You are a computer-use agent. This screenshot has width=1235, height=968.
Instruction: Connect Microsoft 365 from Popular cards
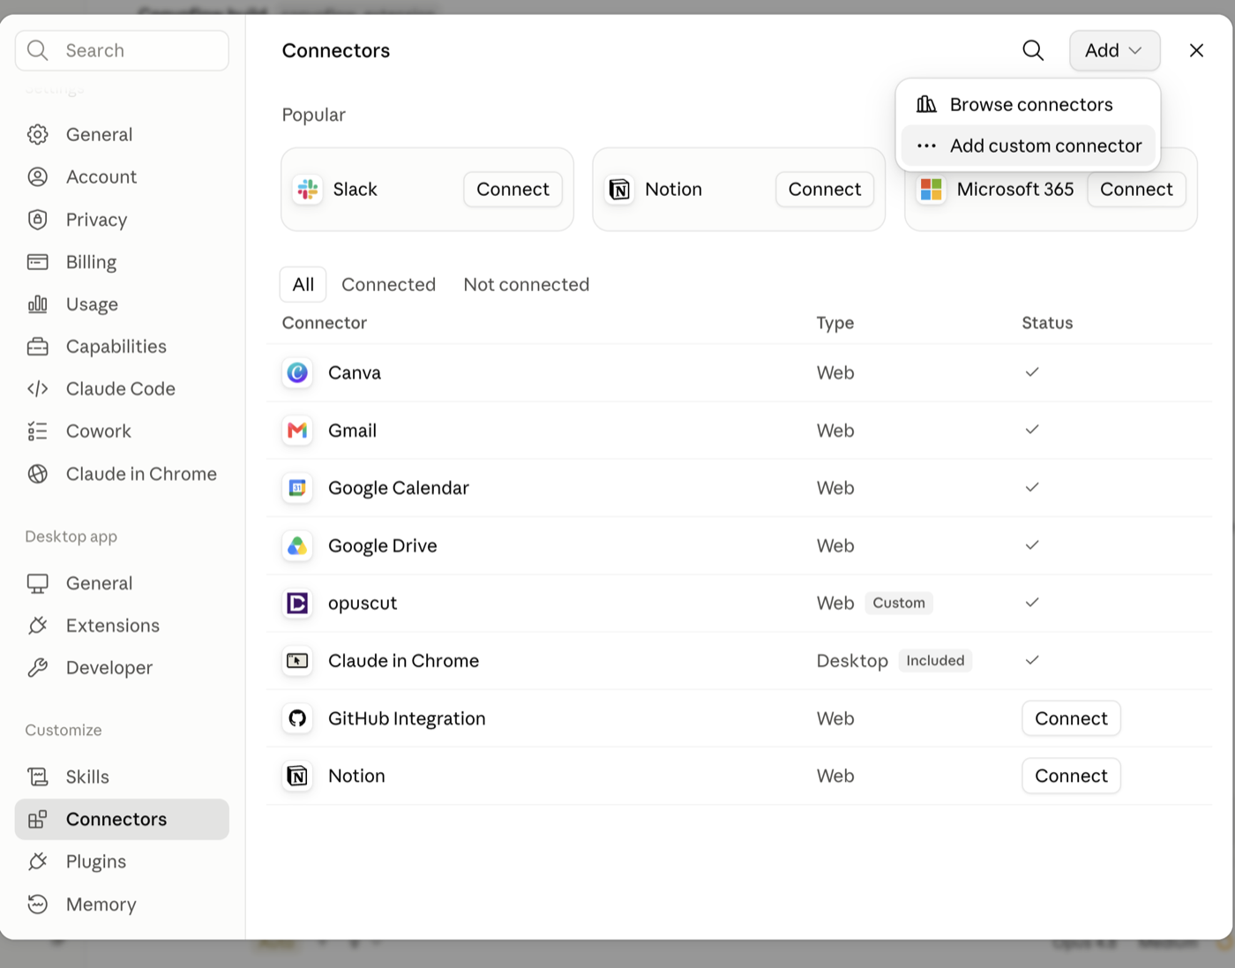click(1136, 189)
